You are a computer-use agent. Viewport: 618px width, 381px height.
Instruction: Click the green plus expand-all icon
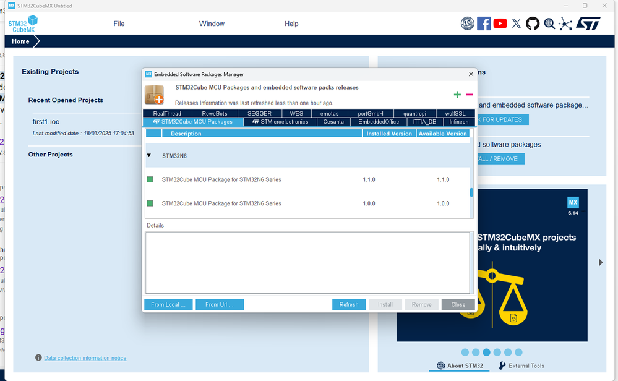(457, 95)
